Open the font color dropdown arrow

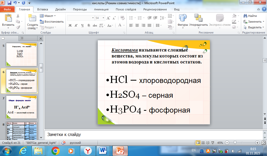pyautogui.click(x=124, y=25)
